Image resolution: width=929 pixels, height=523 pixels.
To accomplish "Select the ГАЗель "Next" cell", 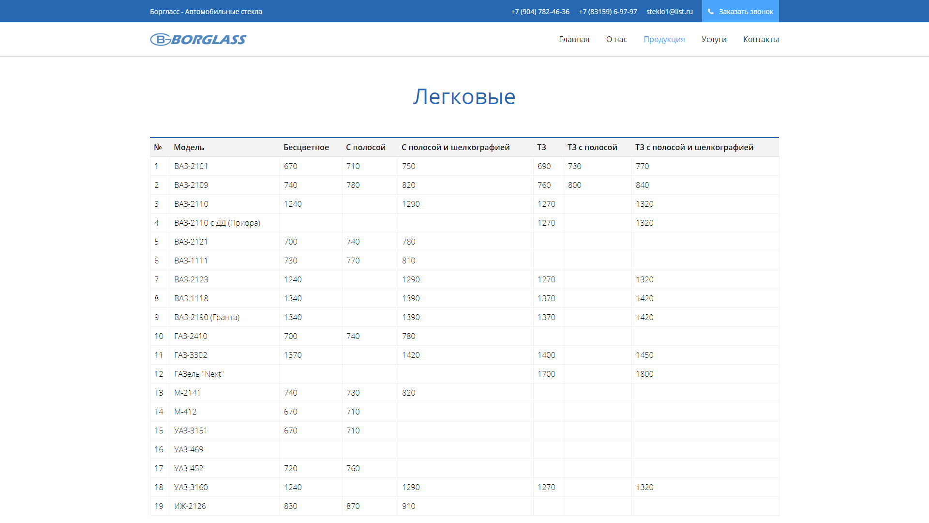I will click(225, 374).
